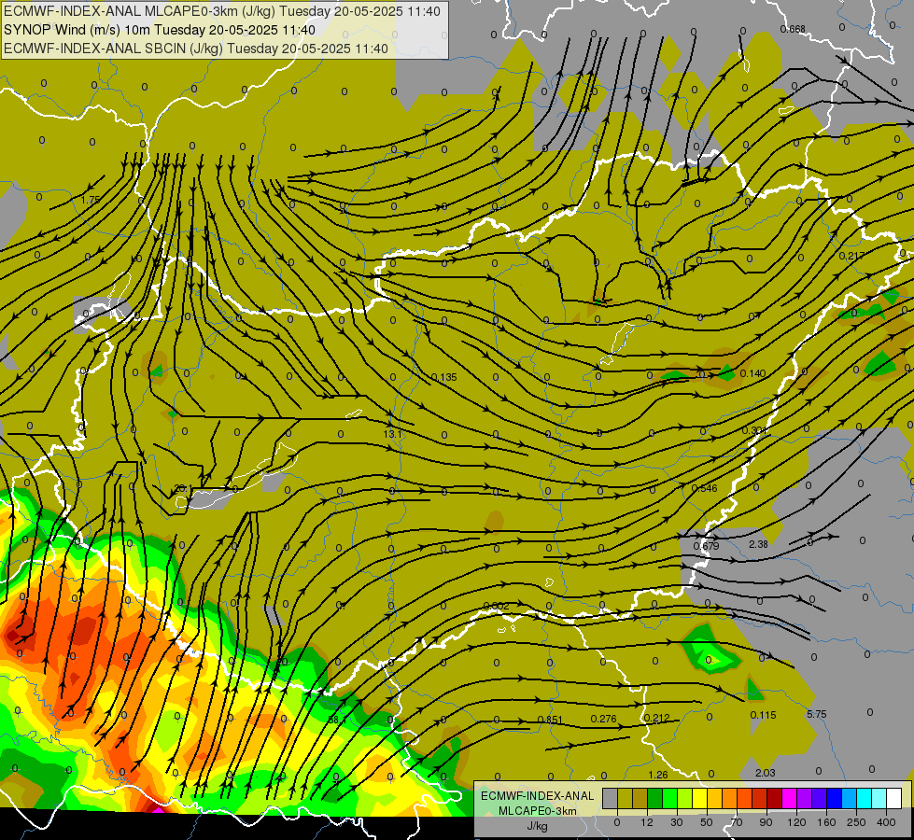Click the gray legend swatch below zero

tap(610, 798)
